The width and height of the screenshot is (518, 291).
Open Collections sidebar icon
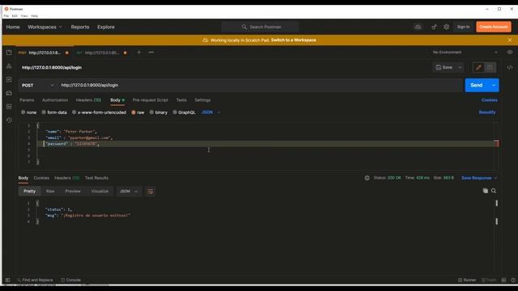point(9,53)
